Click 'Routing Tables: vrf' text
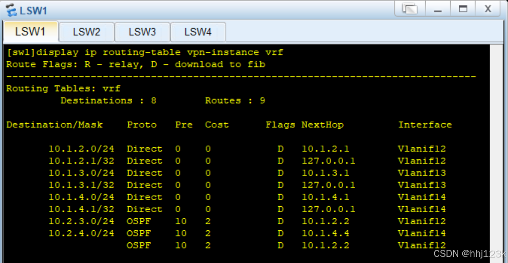508x263 pixels. point(63,89)
